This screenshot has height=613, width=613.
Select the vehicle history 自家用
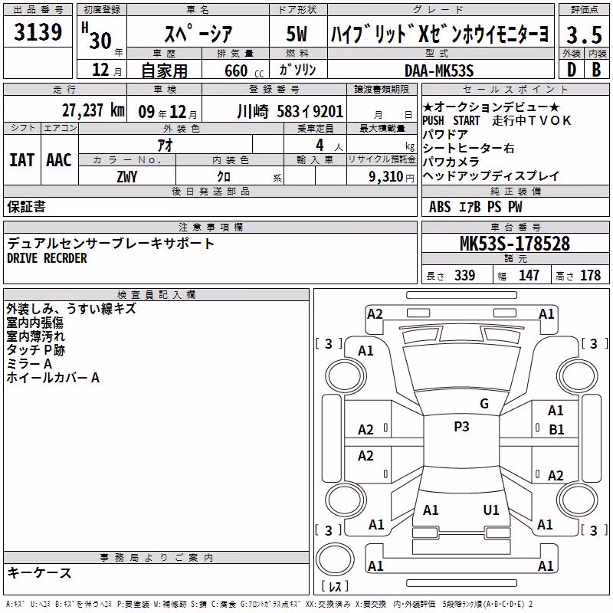tap(164, 70)
